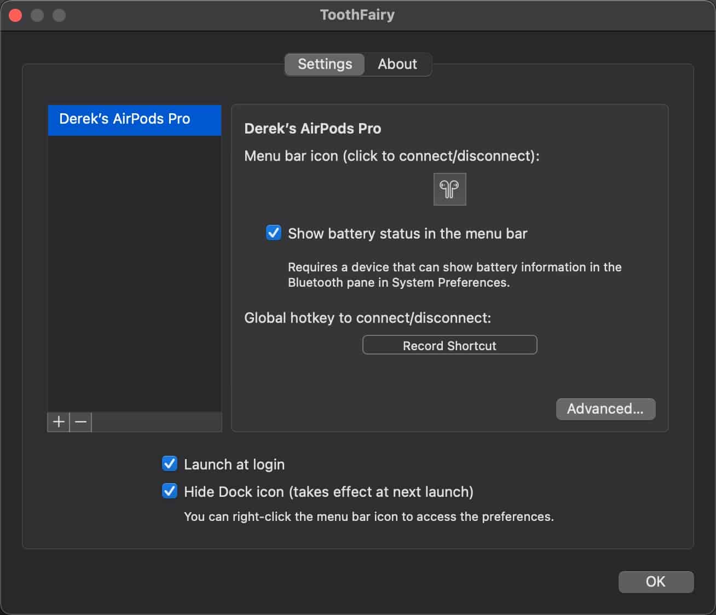Click the 'Menu bar icon (click to connect/disconnect):' label

tap(392, 156)
